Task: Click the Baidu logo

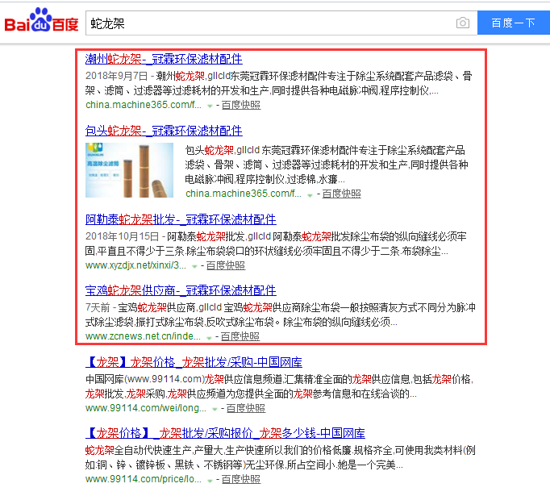Action: (x=41, y=20)
